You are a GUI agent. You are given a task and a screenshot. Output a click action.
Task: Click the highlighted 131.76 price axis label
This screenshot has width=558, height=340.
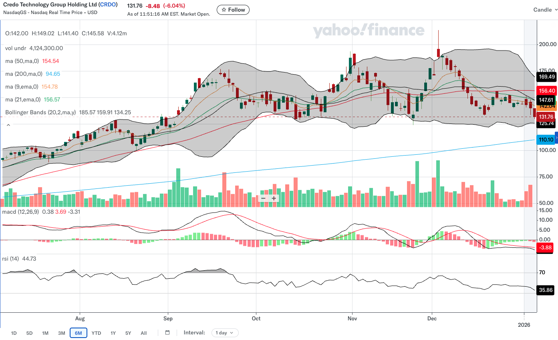(545, 116)
